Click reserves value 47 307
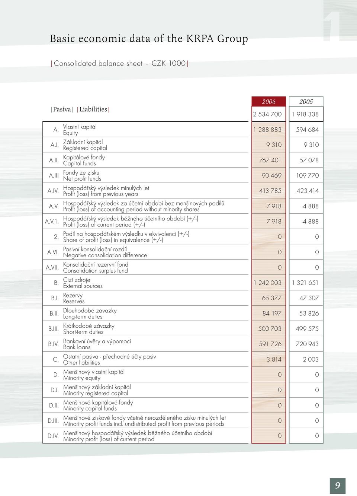 click(x=309, y=298)
